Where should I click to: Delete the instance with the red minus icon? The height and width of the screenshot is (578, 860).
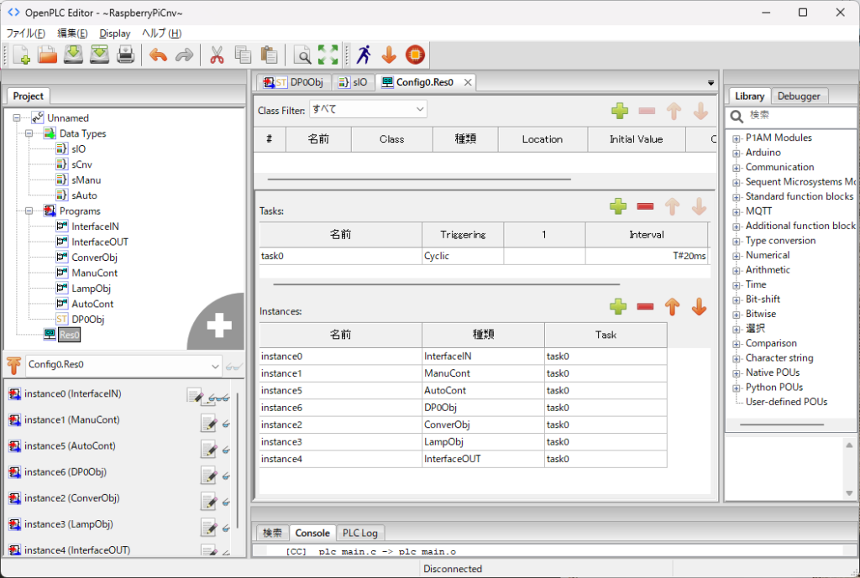coord(645,307)
